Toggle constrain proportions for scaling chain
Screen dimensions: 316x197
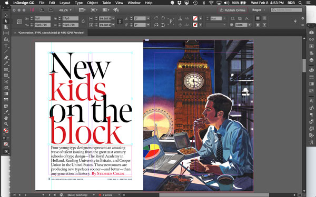[x=120, y=22]
